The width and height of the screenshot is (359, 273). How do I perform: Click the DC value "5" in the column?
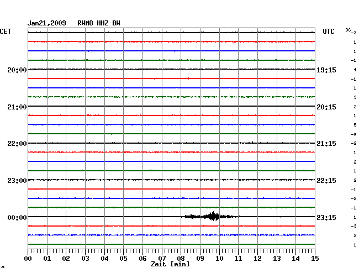click(355, 125)
